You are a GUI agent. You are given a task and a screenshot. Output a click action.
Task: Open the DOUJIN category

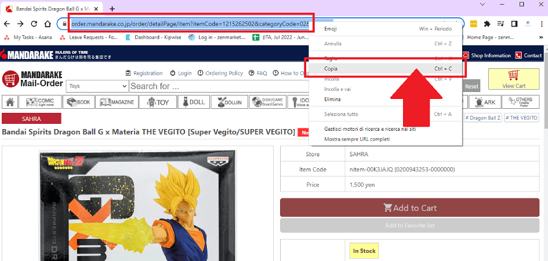pos(230,102)
